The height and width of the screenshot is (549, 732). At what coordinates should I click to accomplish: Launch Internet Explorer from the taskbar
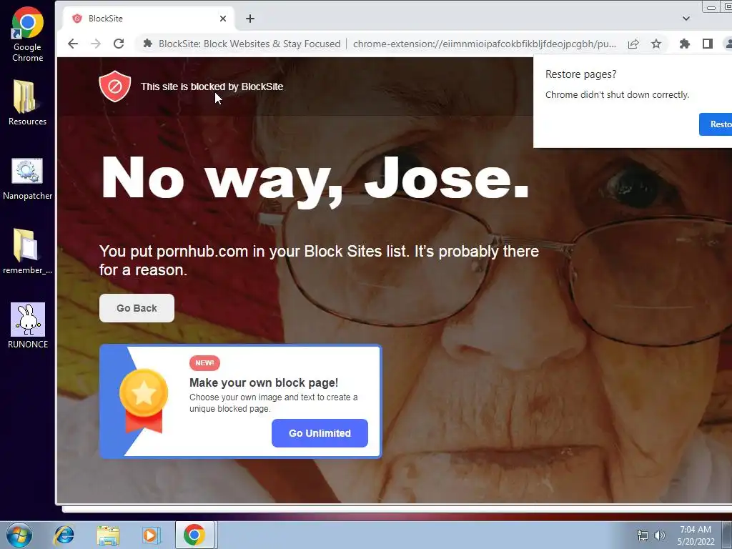coord(64,535)
